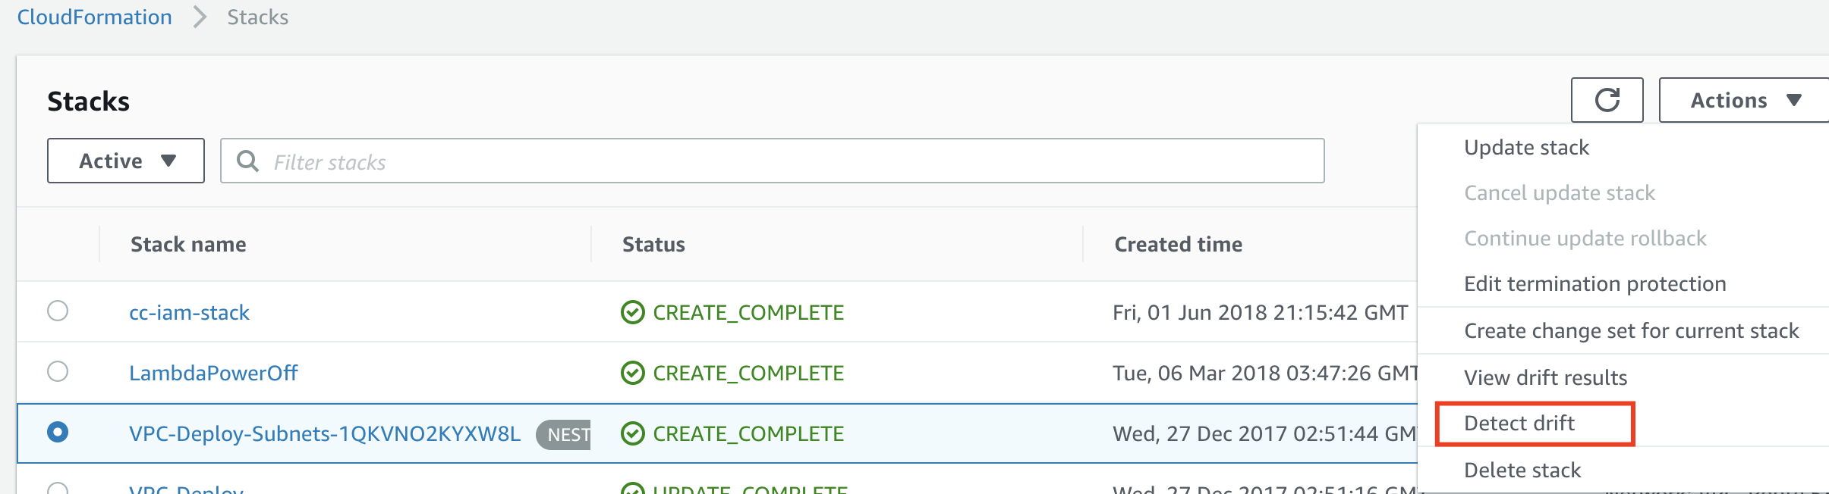Open the Actions dropdown menu
This screenshot has height=494, width=1829.
[1744, 100]
